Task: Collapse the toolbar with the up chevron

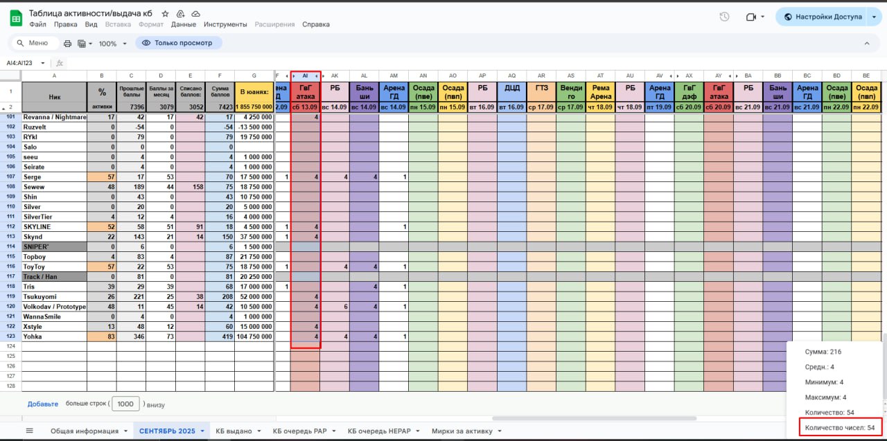Action: click(x=866, y=44)
